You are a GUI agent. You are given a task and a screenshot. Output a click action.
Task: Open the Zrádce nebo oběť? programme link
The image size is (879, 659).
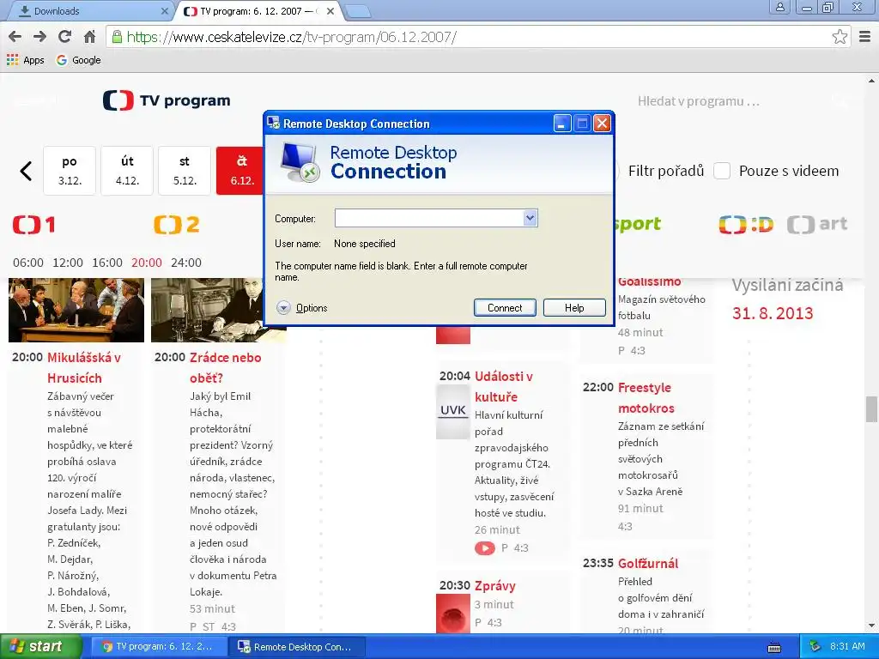click(x=226, y=367)
